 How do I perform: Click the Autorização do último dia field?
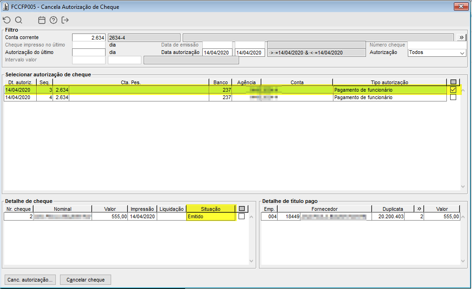pos(89,53)
